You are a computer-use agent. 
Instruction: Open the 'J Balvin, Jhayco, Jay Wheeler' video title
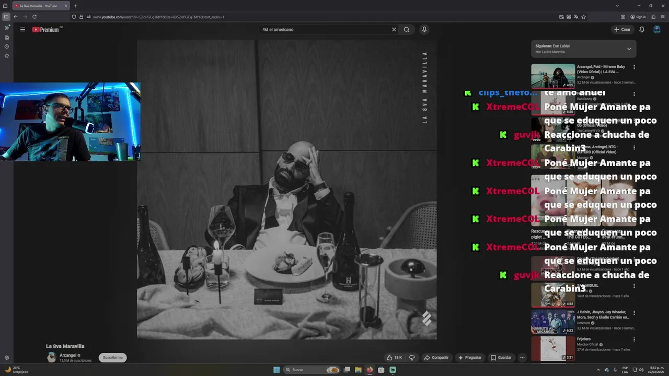(x=603, y=314)
